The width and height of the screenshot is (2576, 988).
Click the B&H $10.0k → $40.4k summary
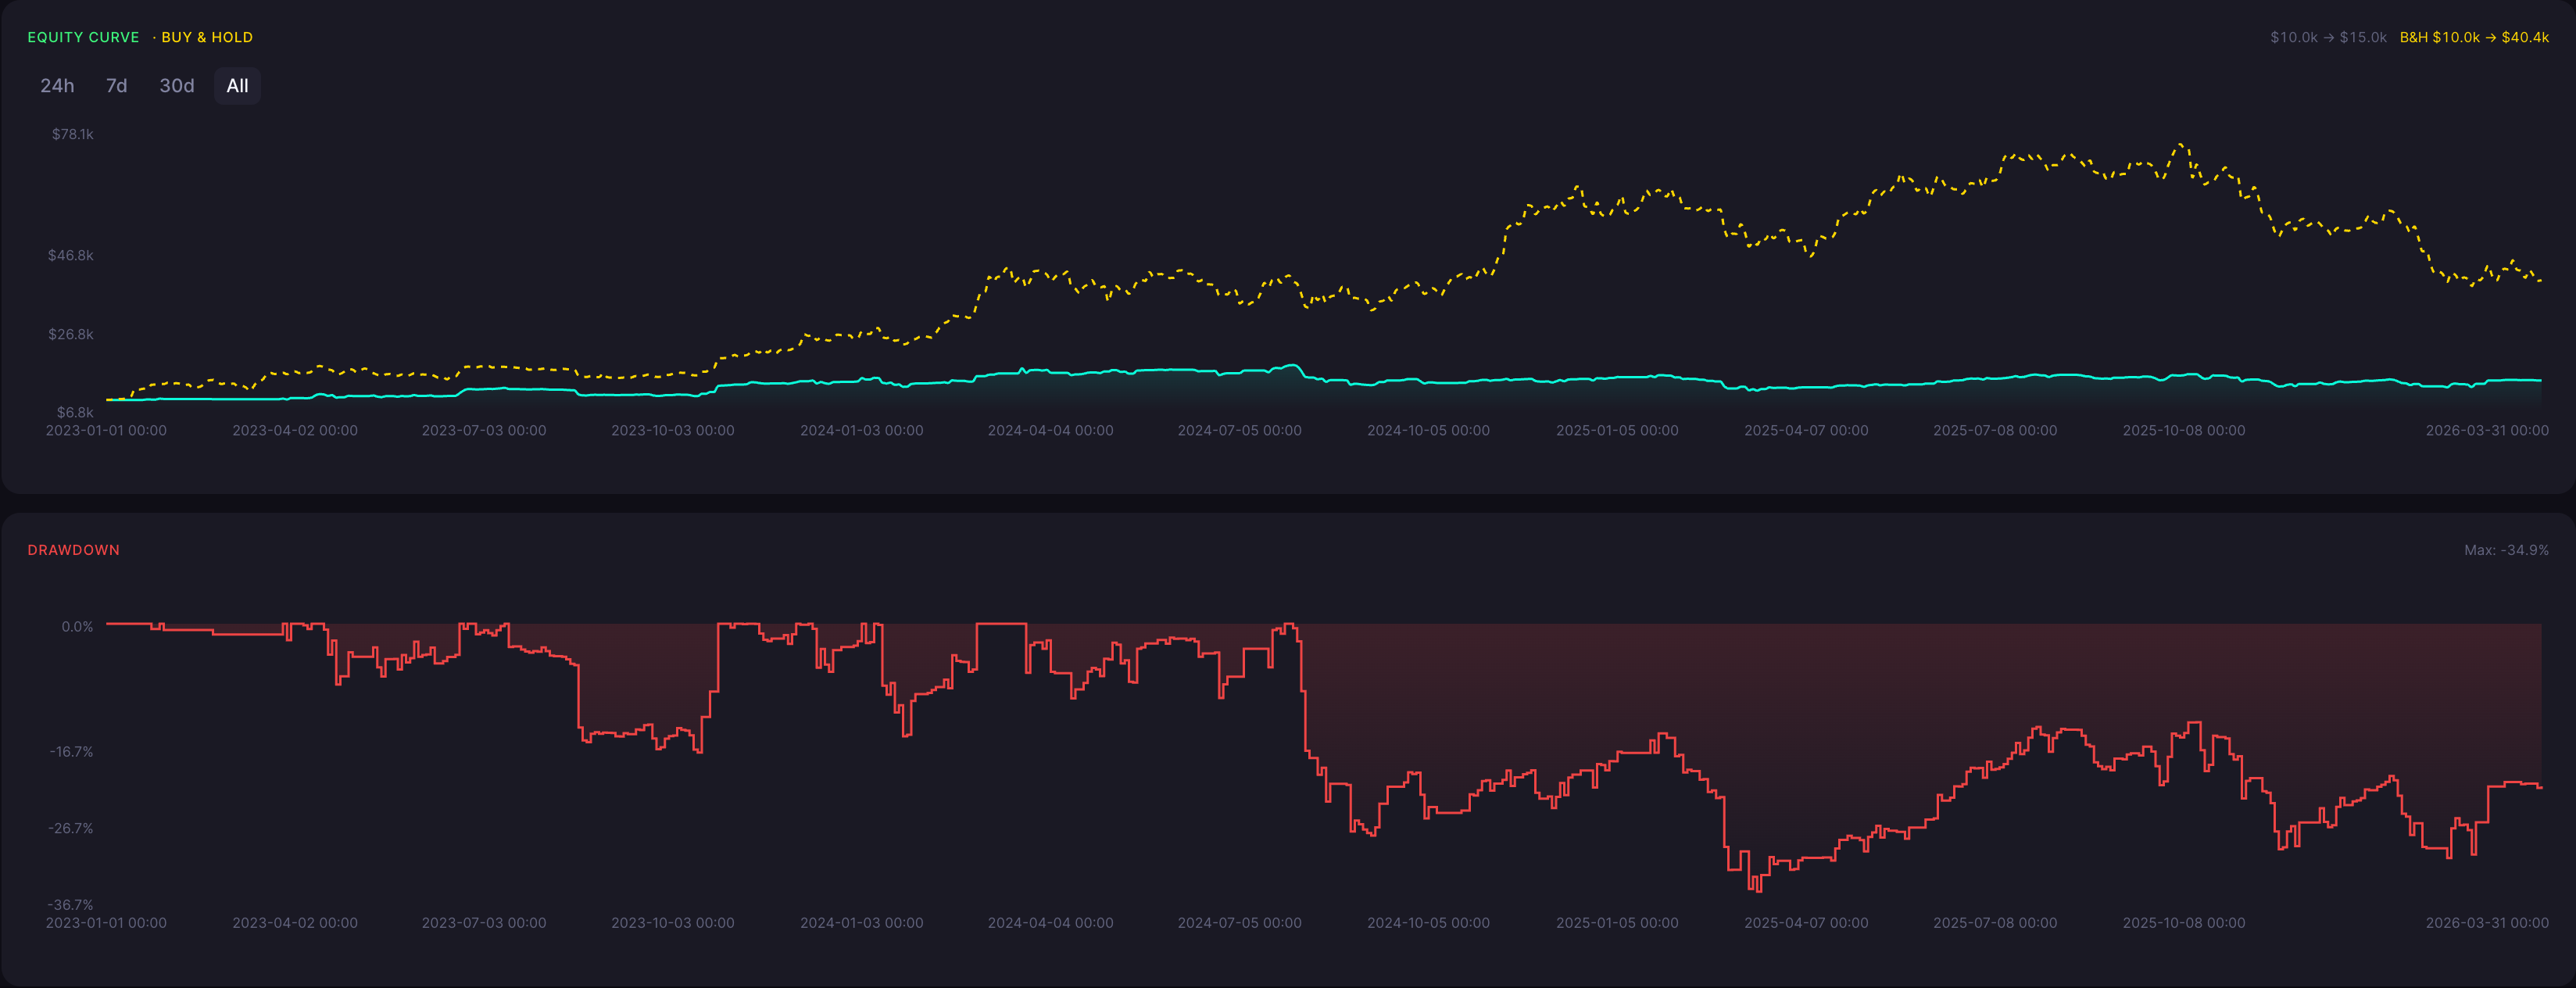tap(2474, 37)
